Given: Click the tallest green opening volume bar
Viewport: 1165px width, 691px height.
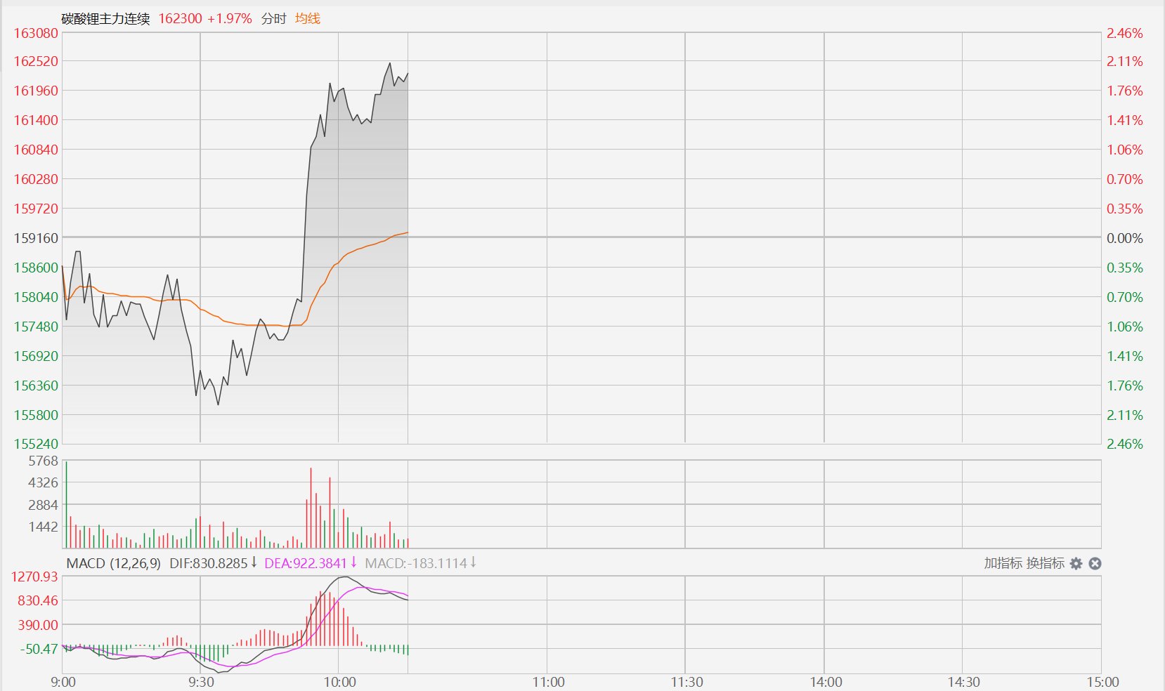Looking at the screenshot, I should click(x=66, y=506).
